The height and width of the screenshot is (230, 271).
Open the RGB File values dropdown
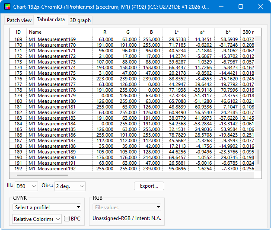click(x=127, y=207)
